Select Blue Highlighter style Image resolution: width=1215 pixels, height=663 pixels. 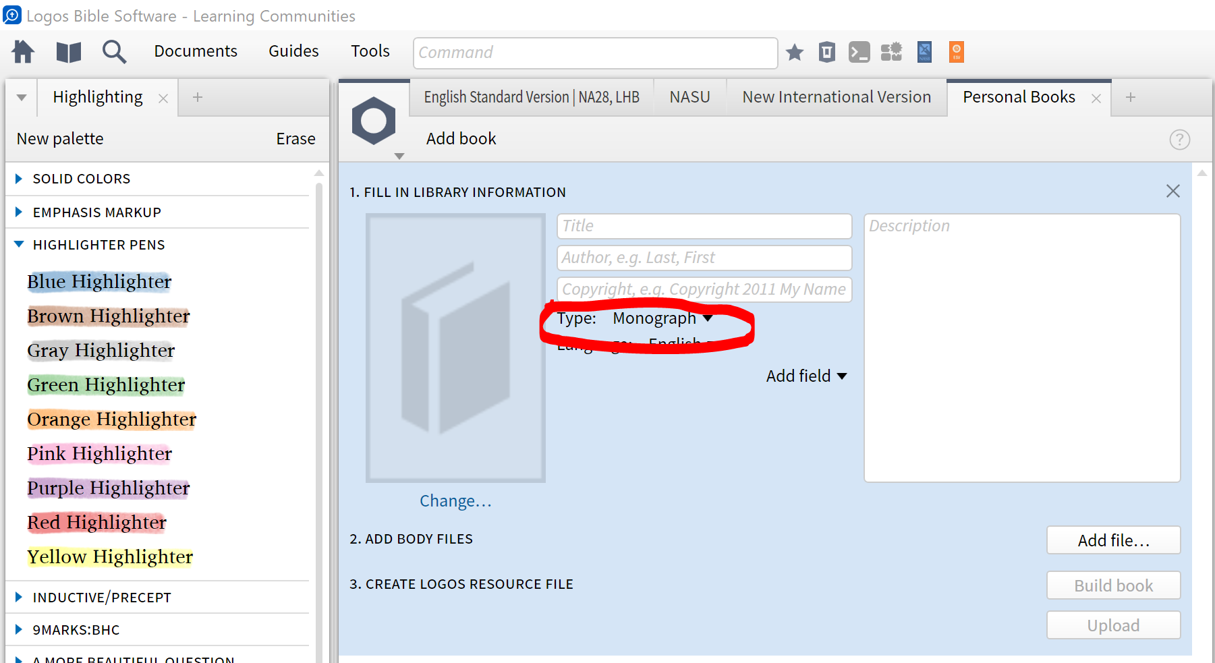(x=99, y=281)
